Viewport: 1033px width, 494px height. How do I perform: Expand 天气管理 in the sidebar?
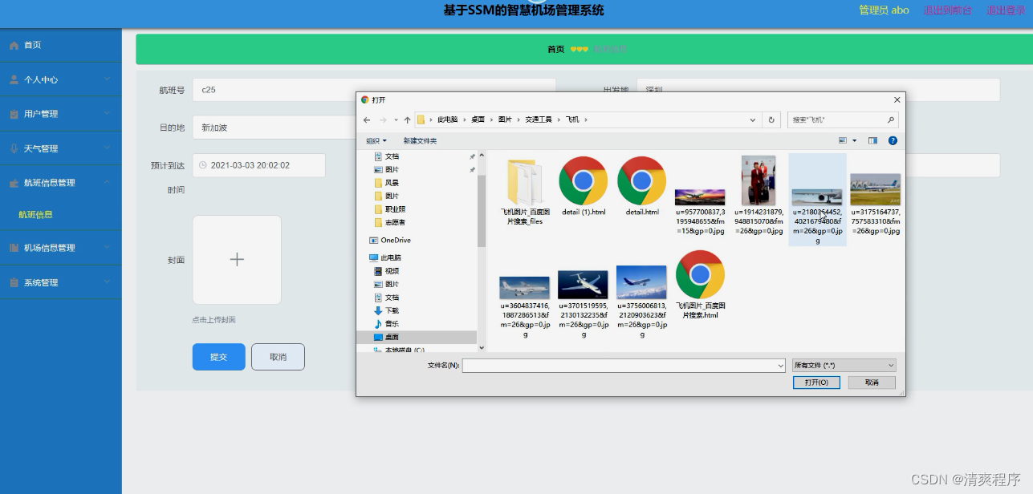point(61,148)
